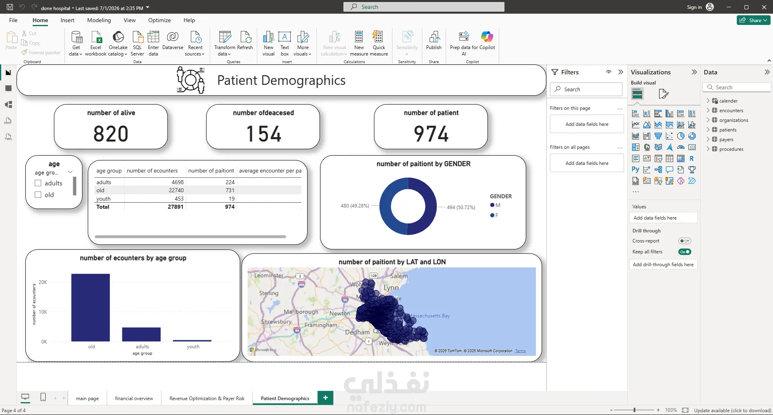Check the old age group checkbox
The height and width of the screenshot is (415, 773).
pos(38,195)
